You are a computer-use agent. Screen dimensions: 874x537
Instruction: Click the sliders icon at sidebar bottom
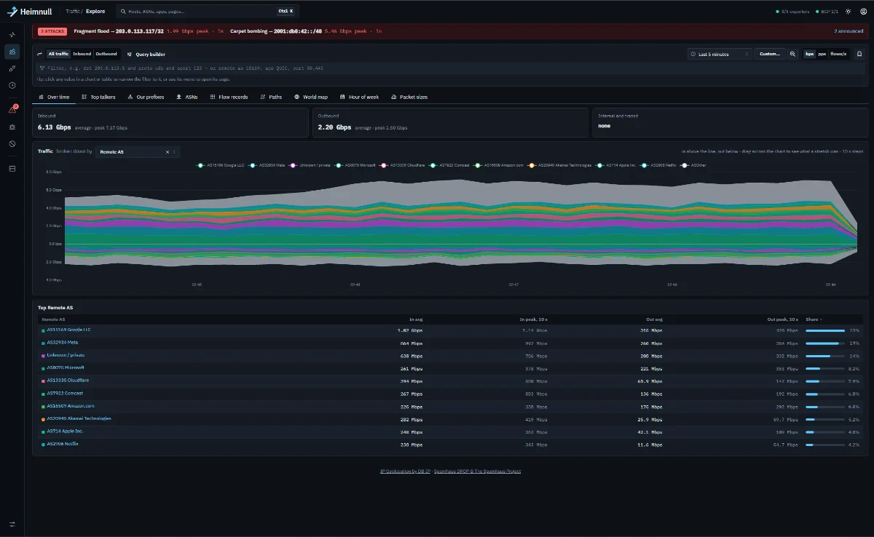(x=12, y=524)
